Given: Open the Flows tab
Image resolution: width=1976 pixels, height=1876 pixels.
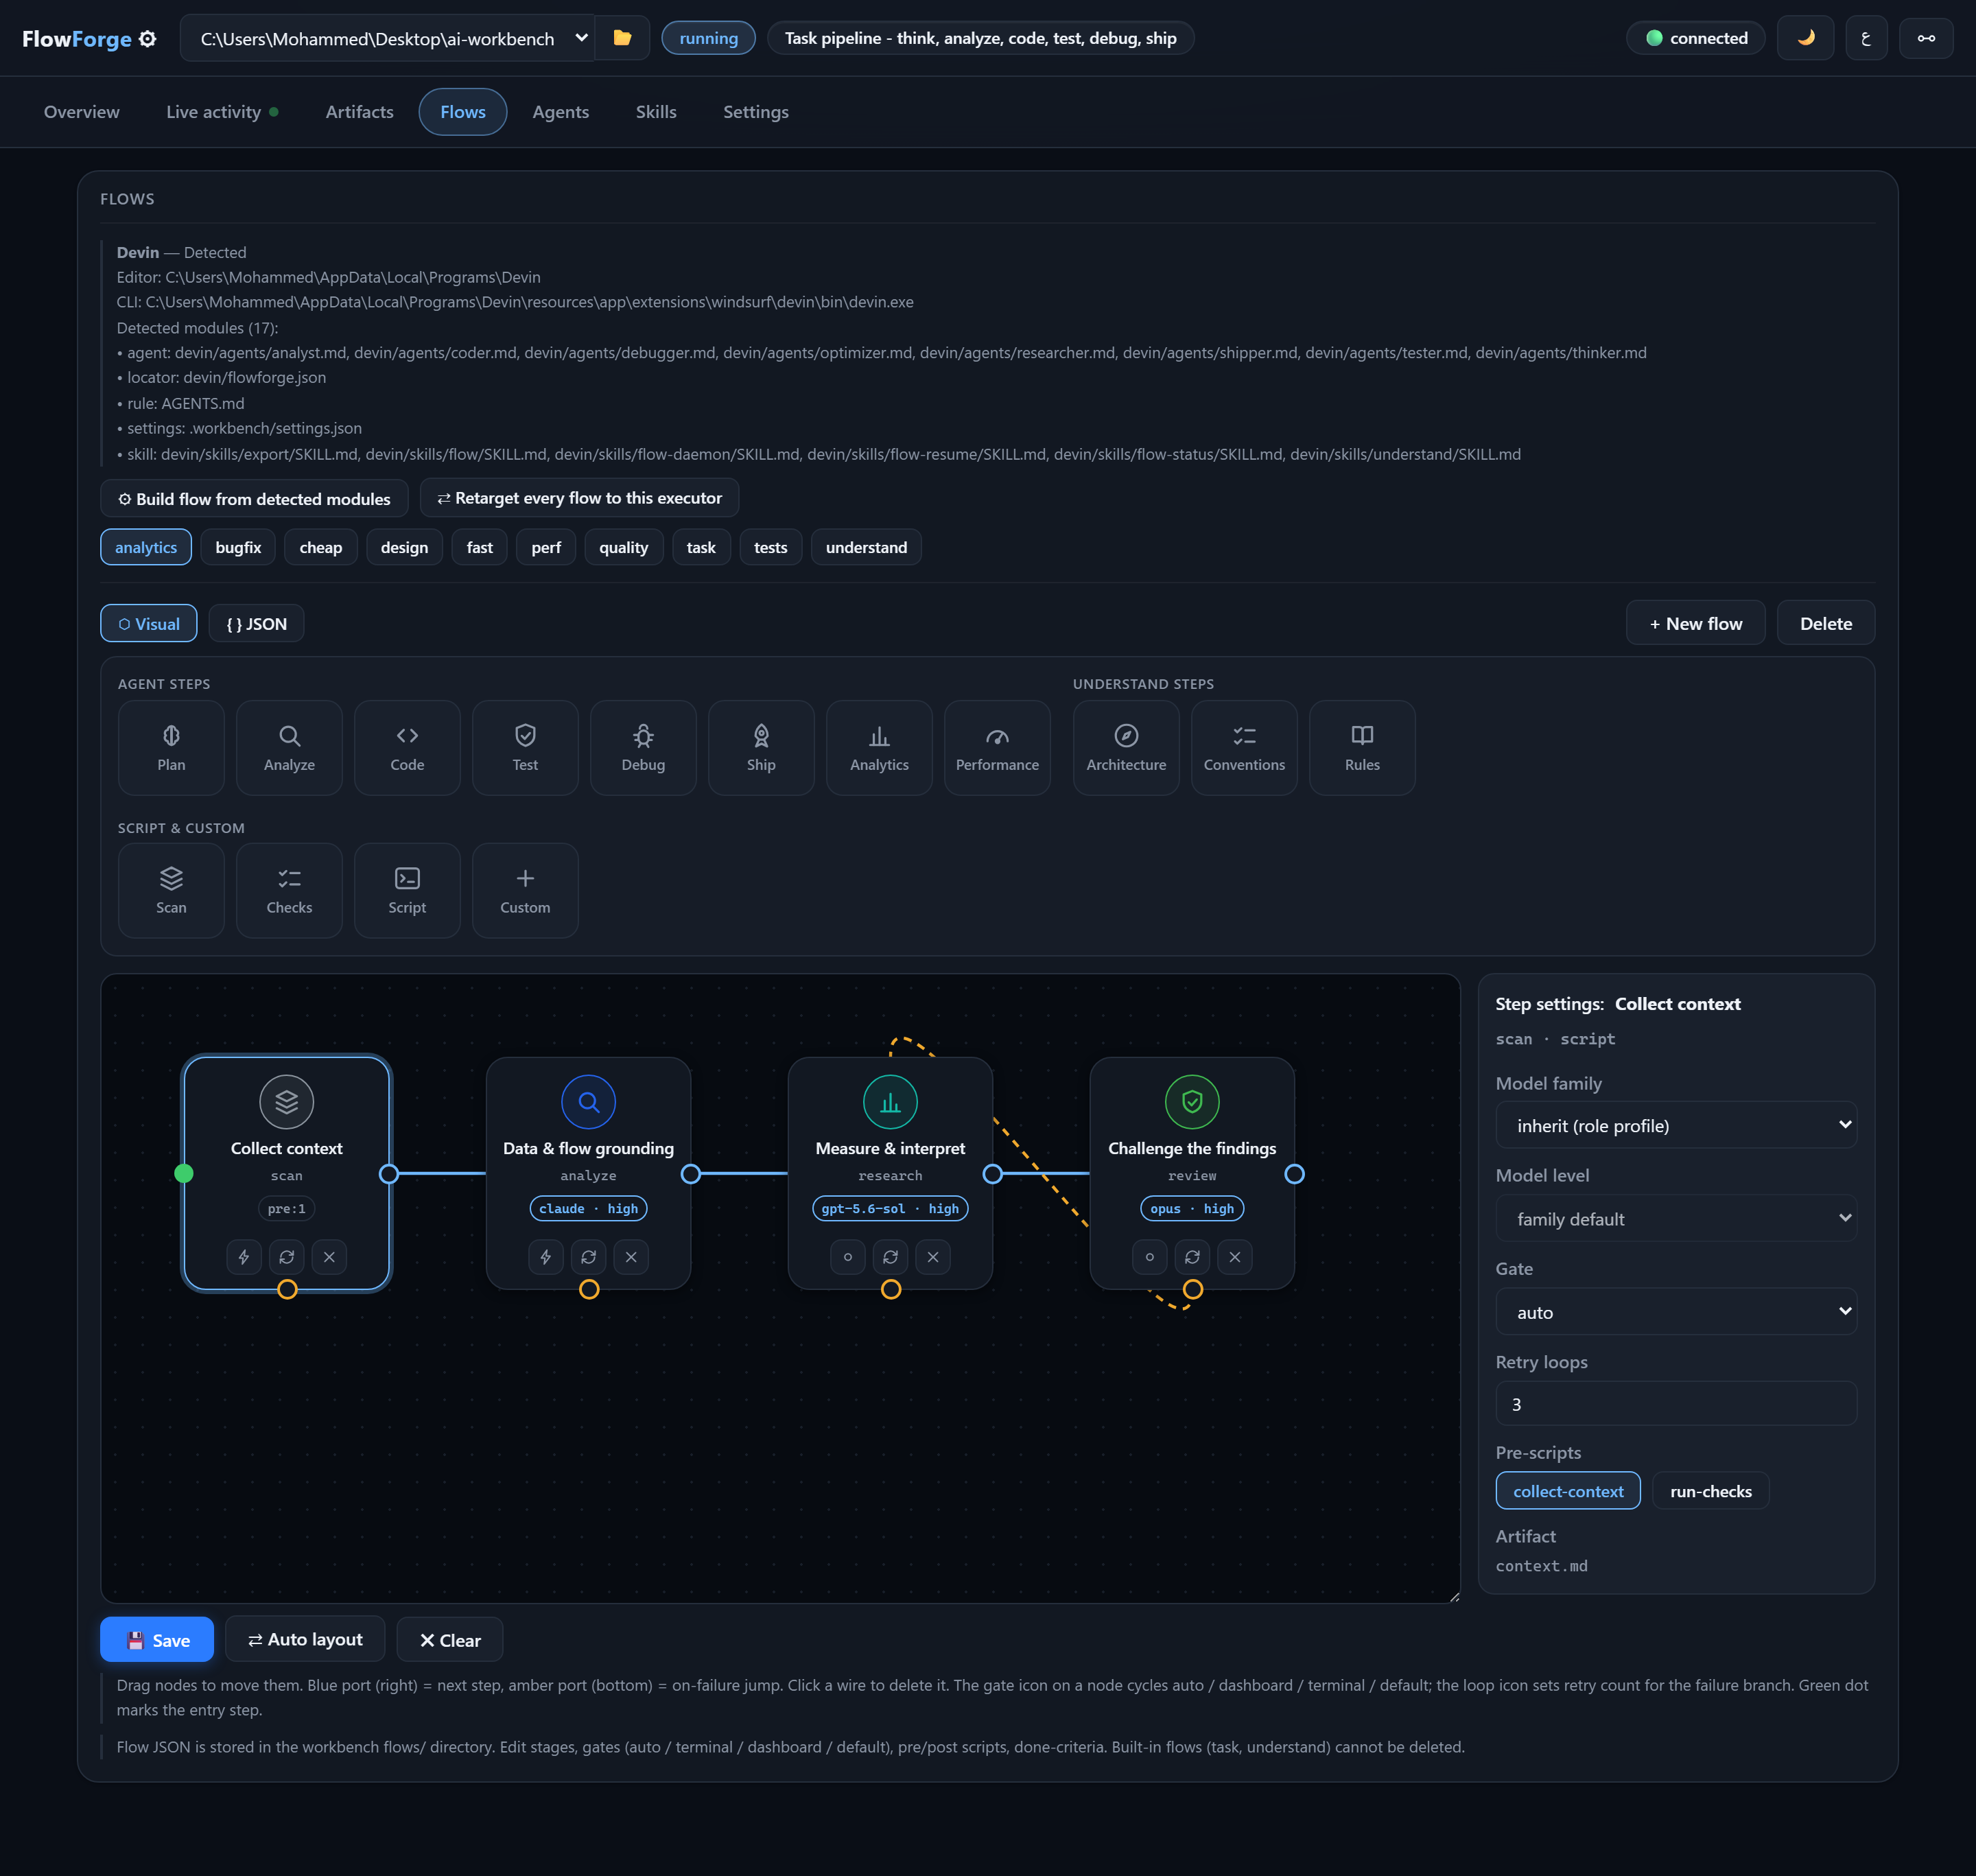Looking at the screenshot, I should tap(463, 112).
